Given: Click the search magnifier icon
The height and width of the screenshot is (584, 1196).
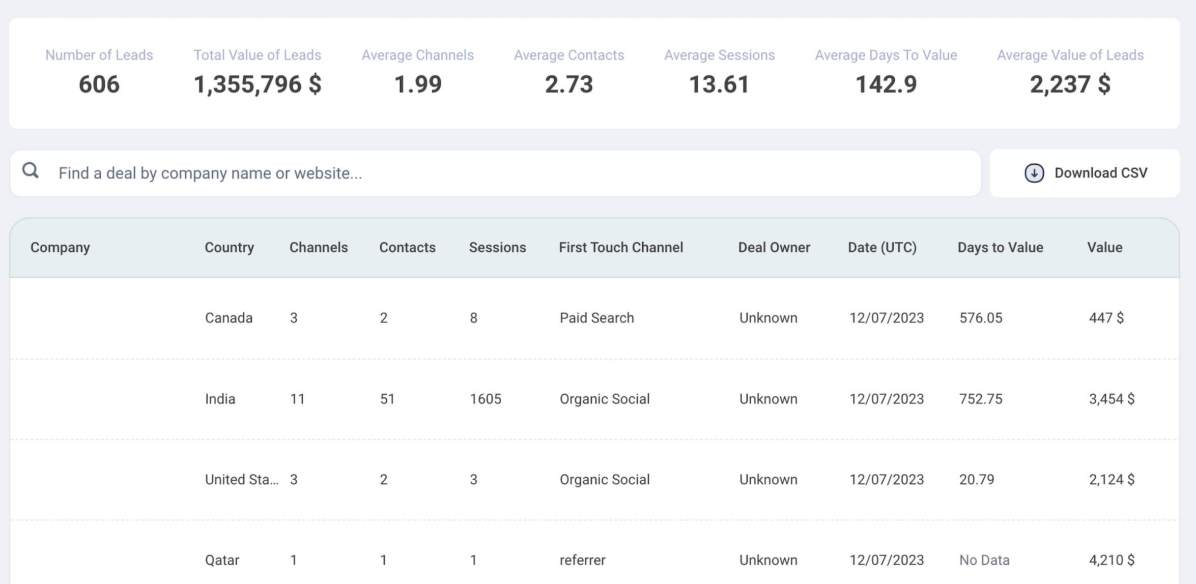Looking at the screenshot, I should click(x=31, y=170).
